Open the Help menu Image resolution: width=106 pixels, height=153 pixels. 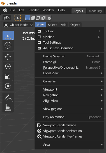61,10
